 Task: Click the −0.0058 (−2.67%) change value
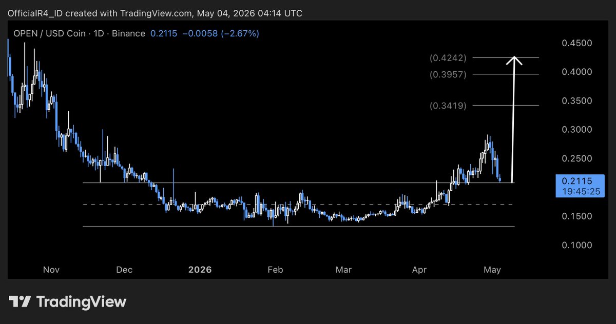(221, 34)
